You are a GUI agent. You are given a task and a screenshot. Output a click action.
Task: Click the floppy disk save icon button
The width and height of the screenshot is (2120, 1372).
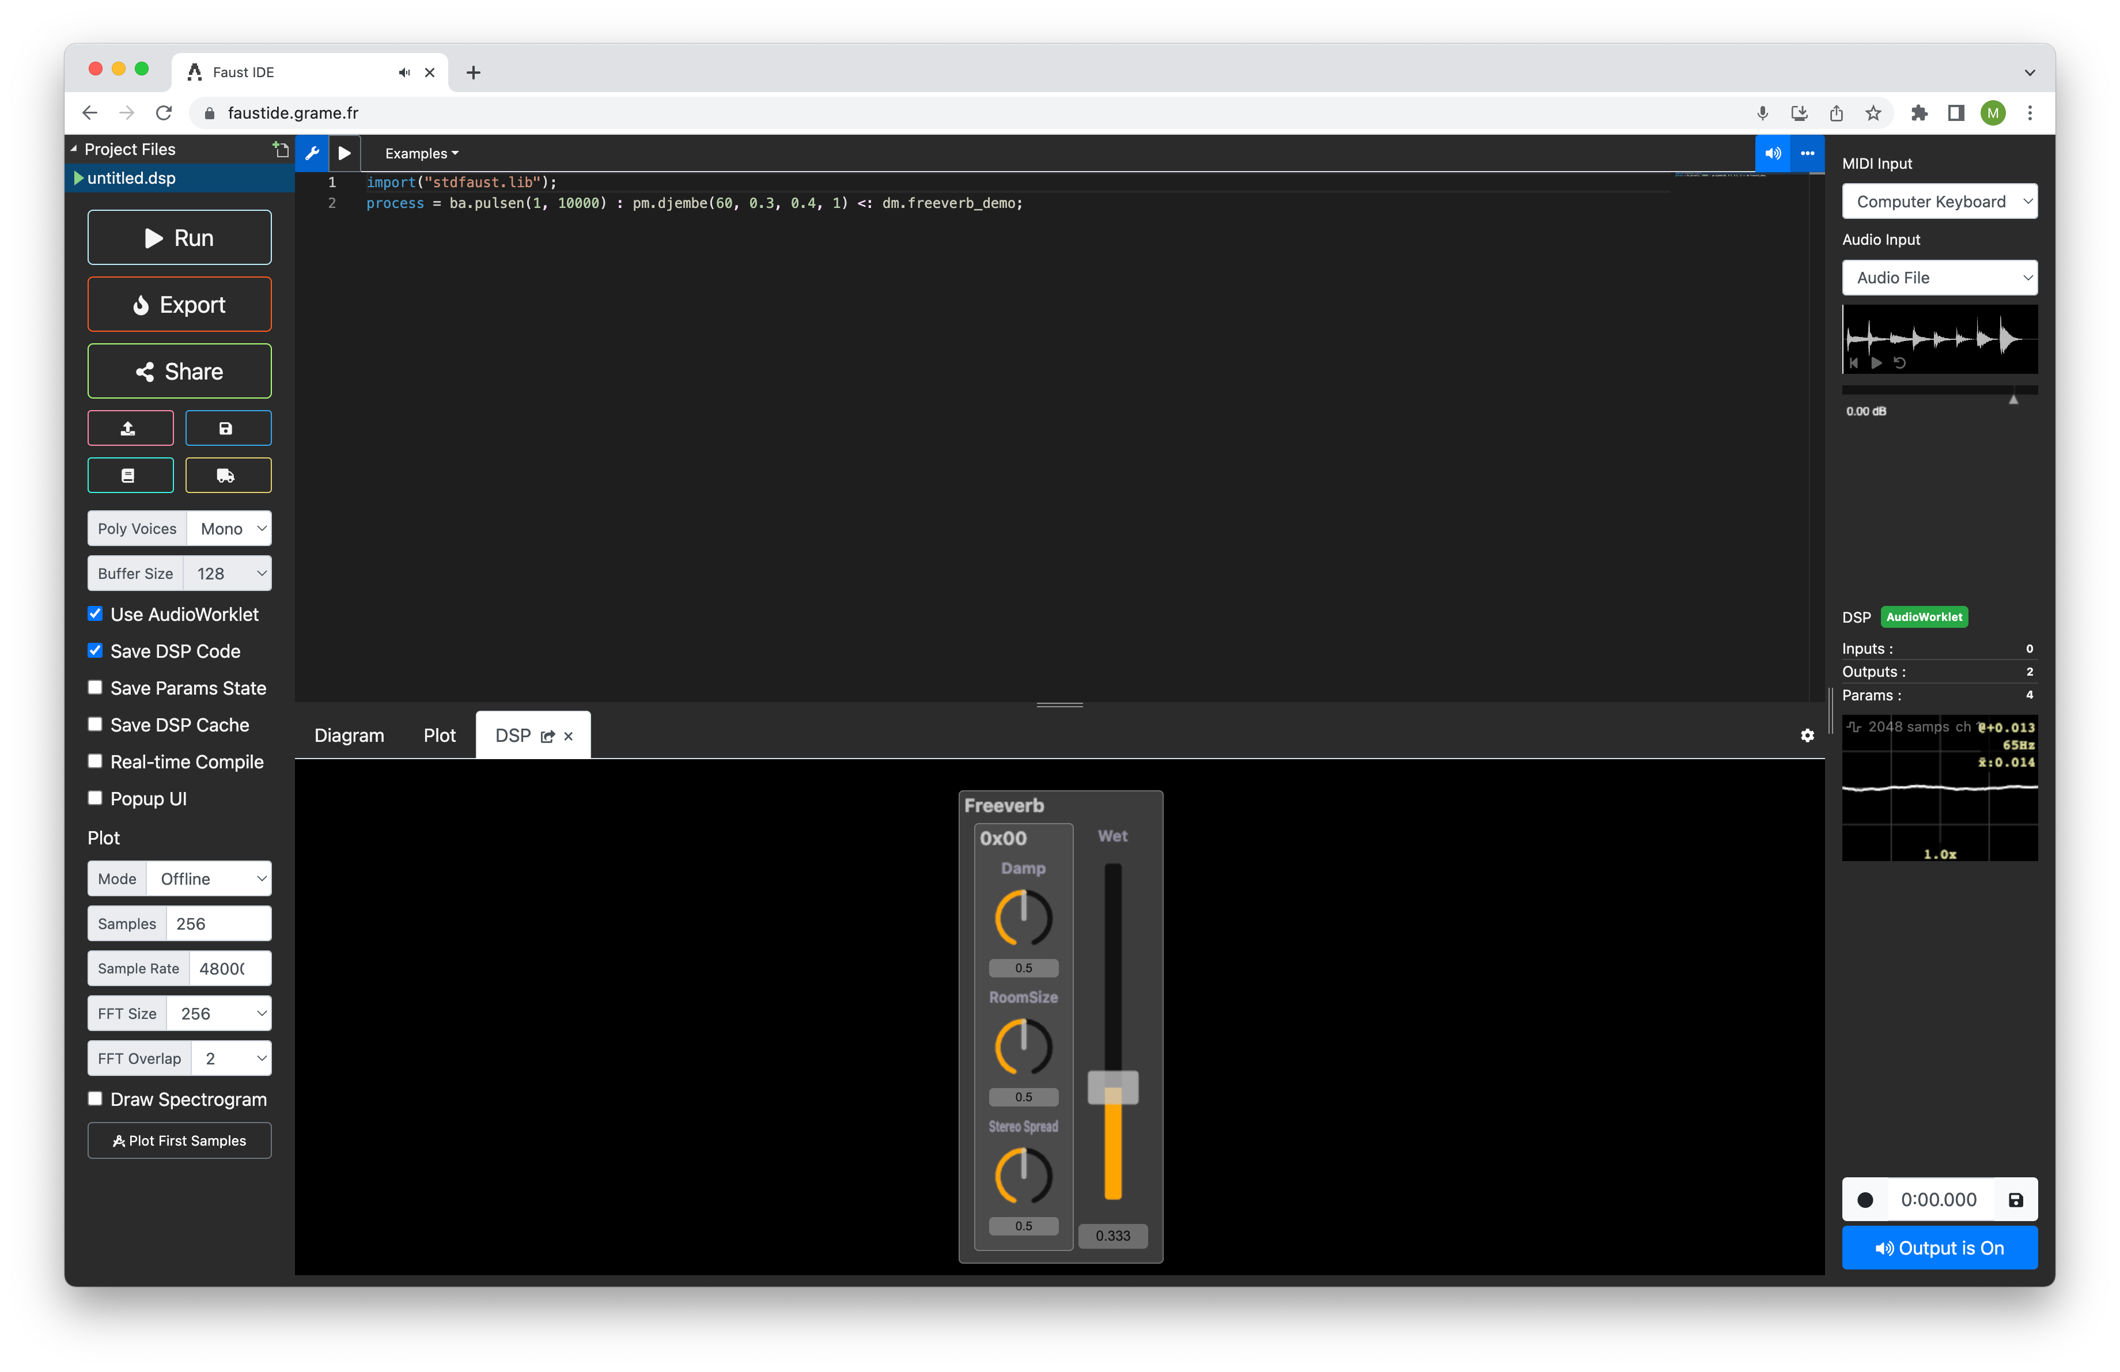tap(227, 429)
